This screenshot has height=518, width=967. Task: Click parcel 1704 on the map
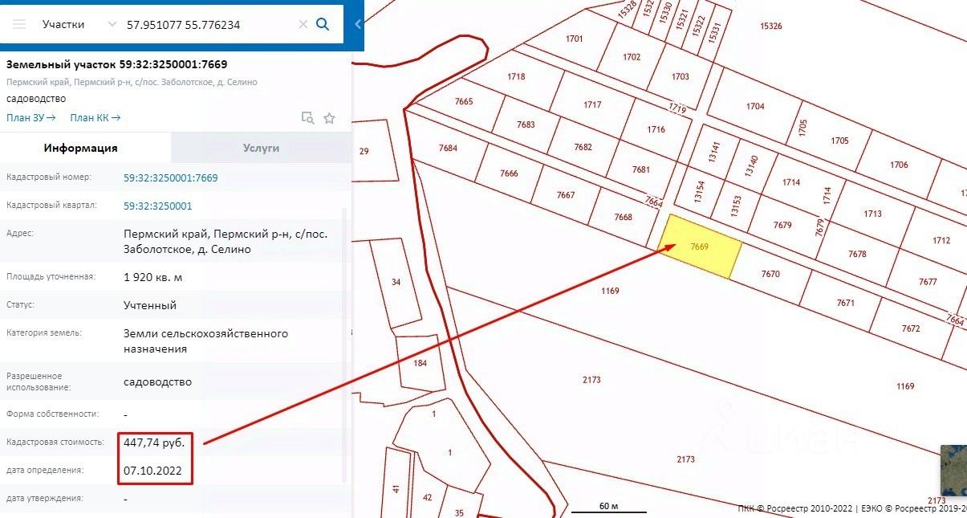tap(754, 106)
